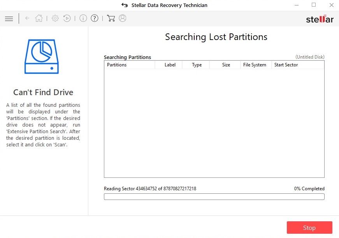
Task: Sort by the Type column header
Action: (x=196, y=65)
